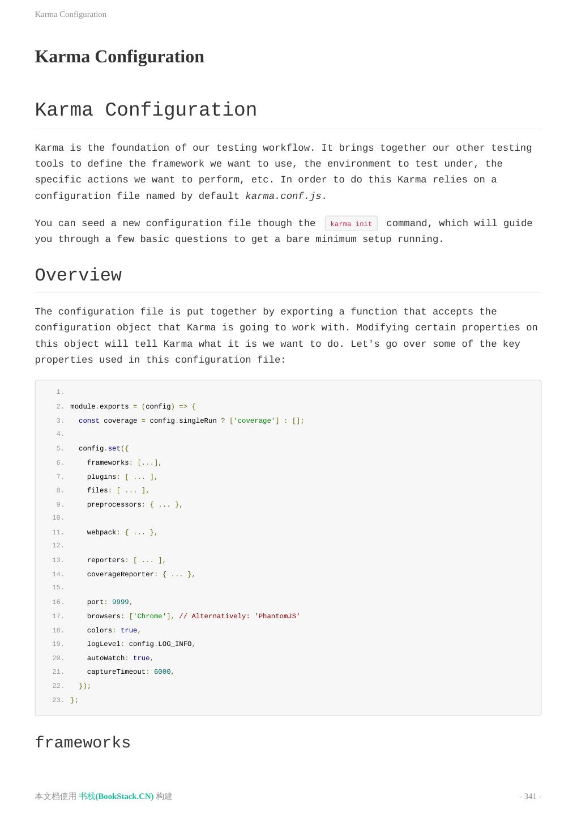
Task: Click the 'coverageReporter' property in code
Action: (x=120, y=574)
